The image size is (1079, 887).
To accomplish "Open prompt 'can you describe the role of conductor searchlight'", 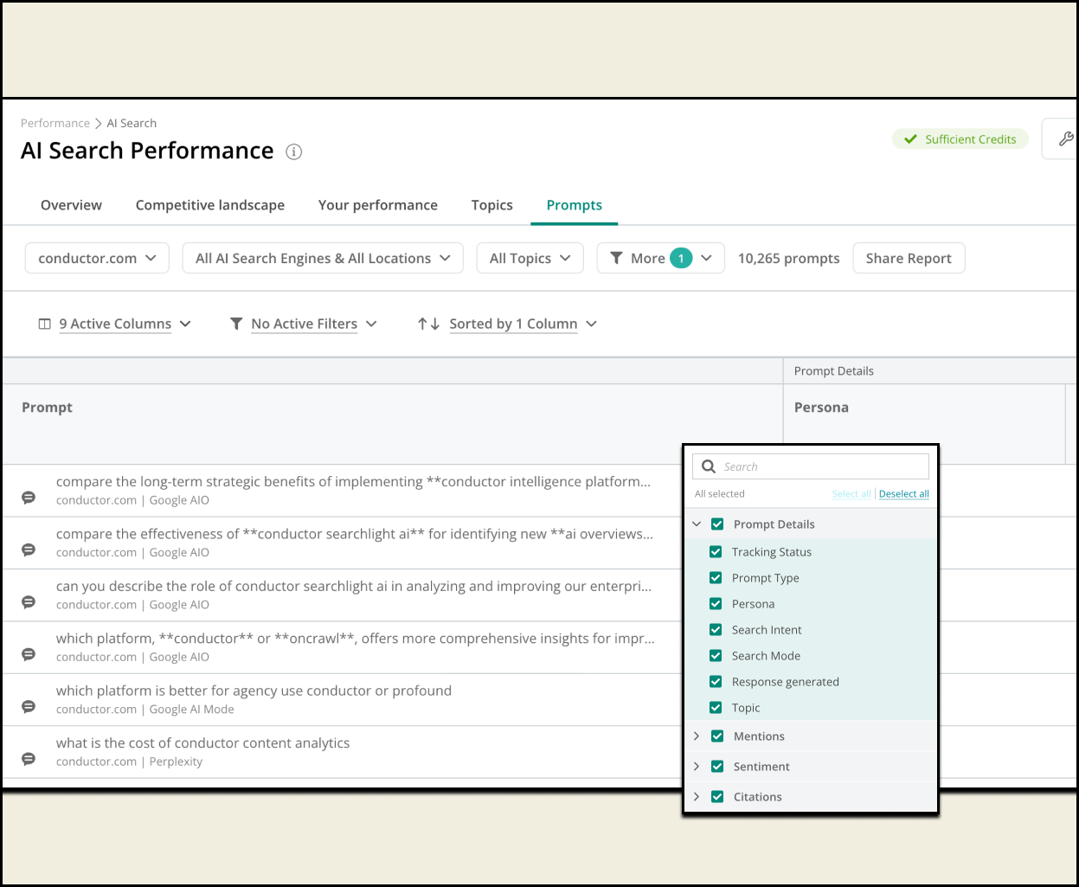I will pos(354,586).
